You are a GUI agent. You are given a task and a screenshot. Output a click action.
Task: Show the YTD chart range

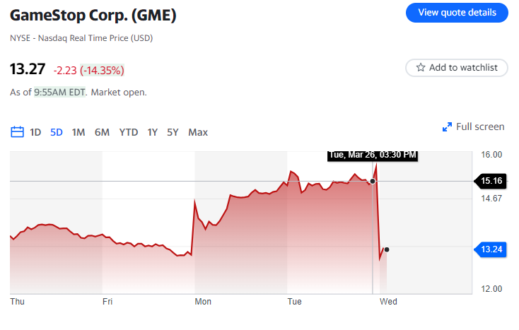pos(129,132)
